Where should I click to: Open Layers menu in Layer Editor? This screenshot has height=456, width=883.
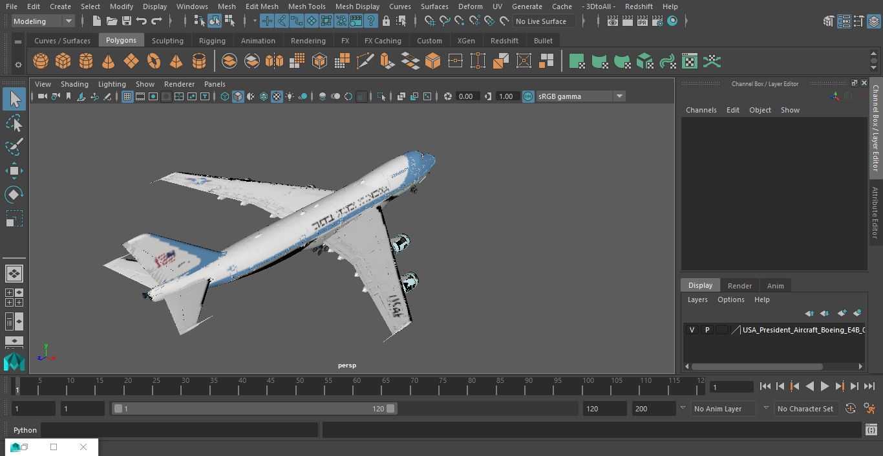pyautogui.click(x=697, y=299)
